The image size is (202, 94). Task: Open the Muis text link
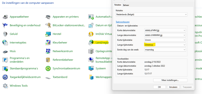[x=13, y=51]
